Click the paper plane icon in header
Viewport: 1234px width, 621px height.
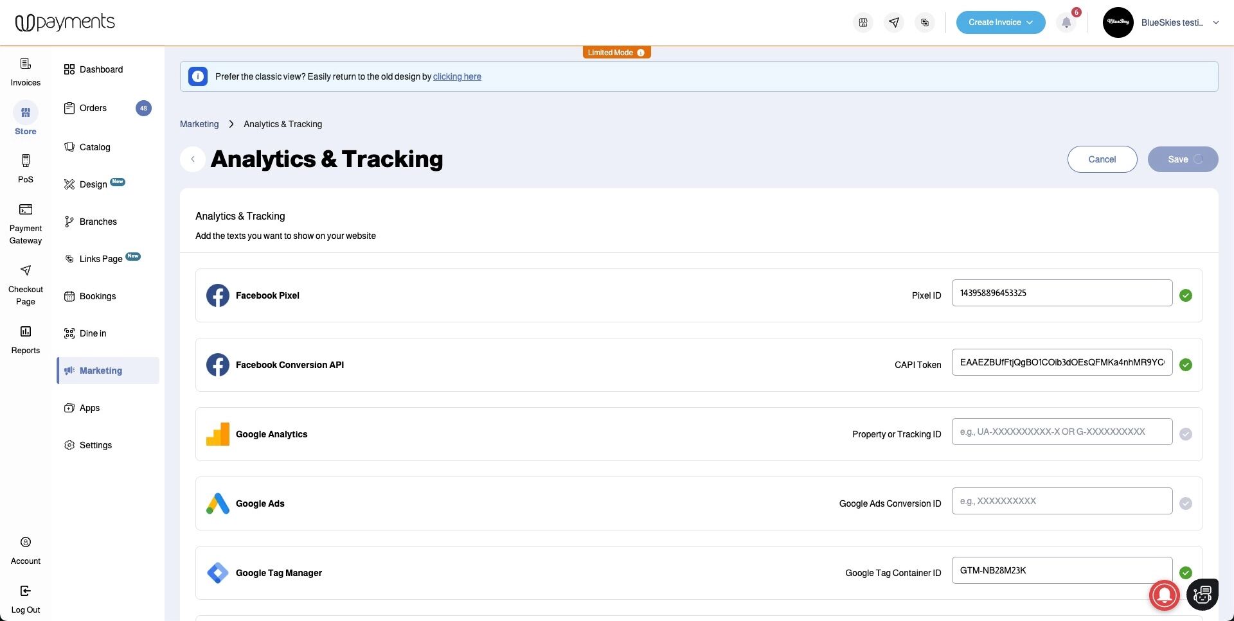(x=894, y=22)
